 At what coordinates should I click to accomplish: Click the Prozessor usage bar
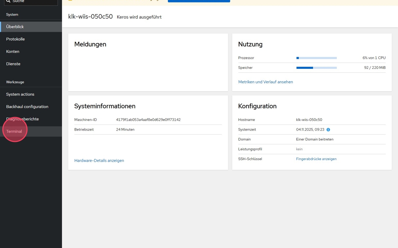pos(316,58)
